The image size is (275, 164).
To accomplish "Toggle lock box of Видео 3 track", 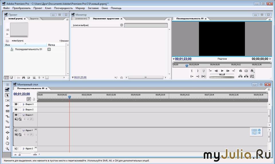I will pyautogui.click(x=20, y=104).
